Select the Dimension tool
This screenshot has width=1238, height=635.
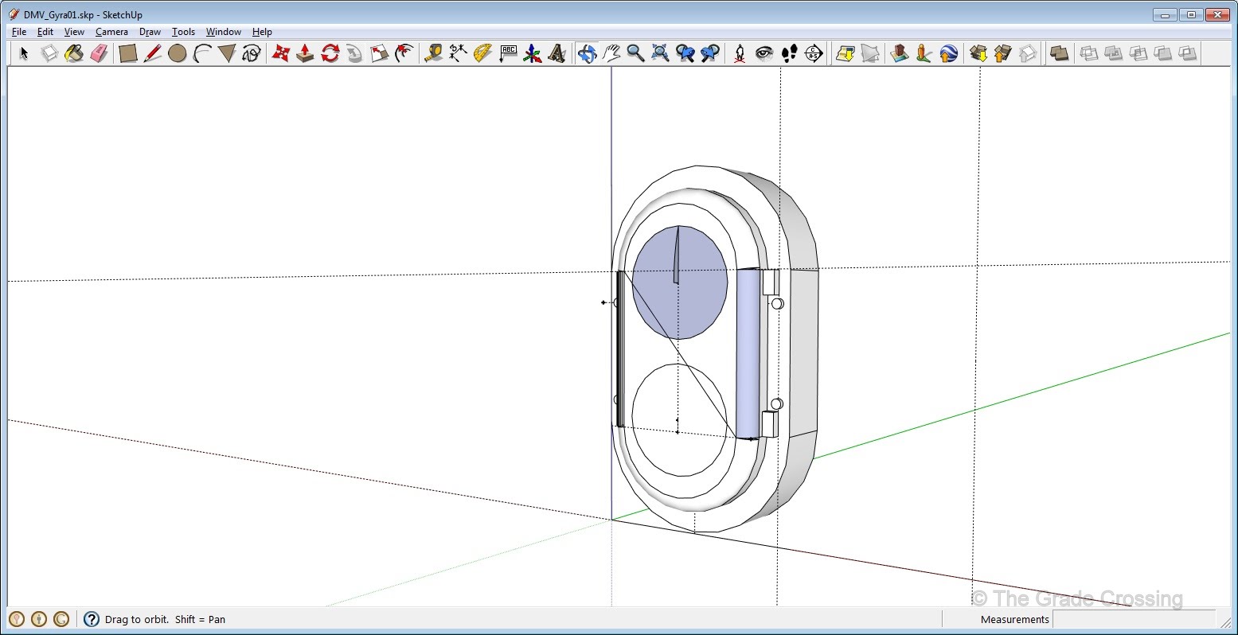tap(458, 53)
